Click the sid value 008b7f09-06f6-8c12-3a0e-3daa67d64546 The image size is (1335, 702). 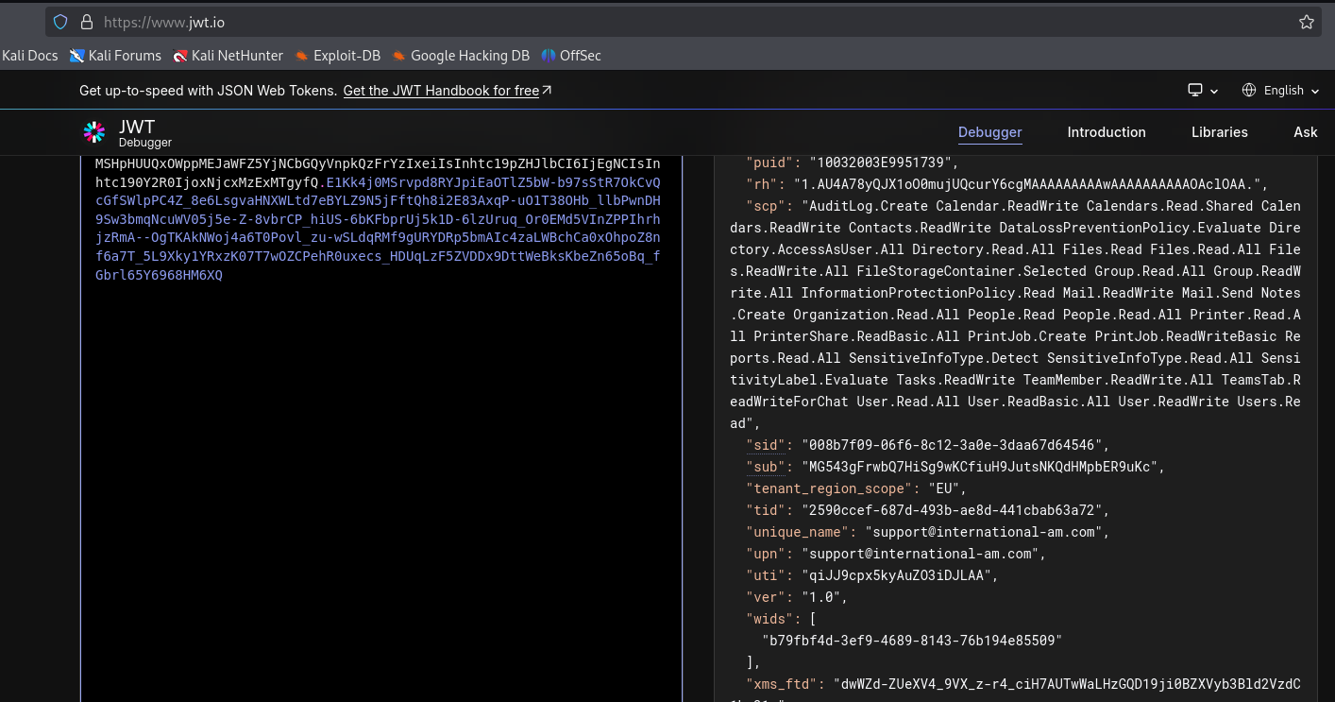(951, 445)
